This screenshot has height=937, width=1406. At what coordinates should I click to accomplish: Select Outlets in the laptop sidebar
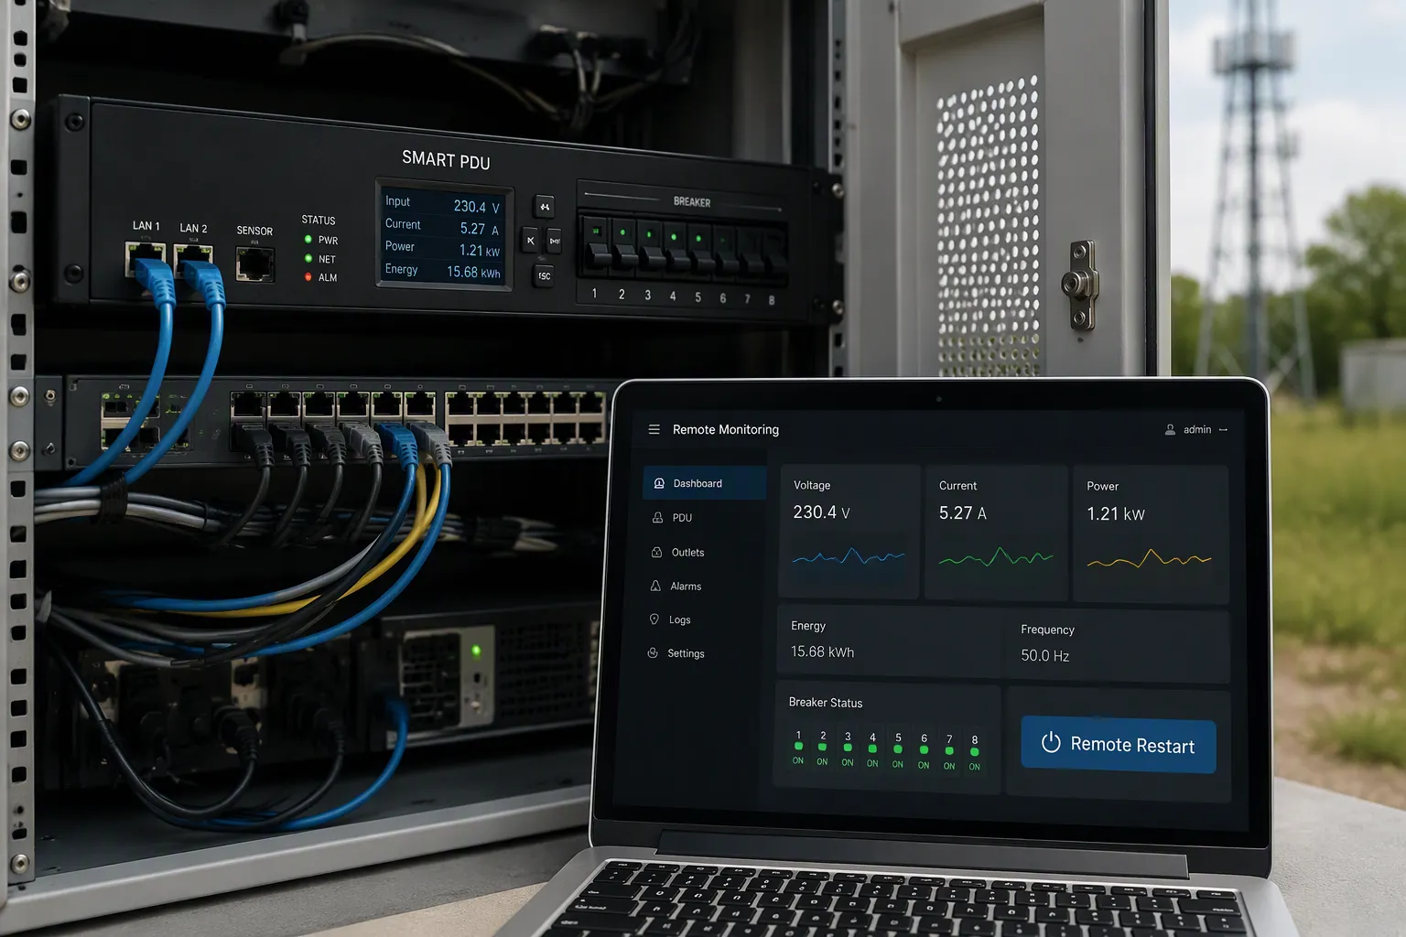point(687,553)
